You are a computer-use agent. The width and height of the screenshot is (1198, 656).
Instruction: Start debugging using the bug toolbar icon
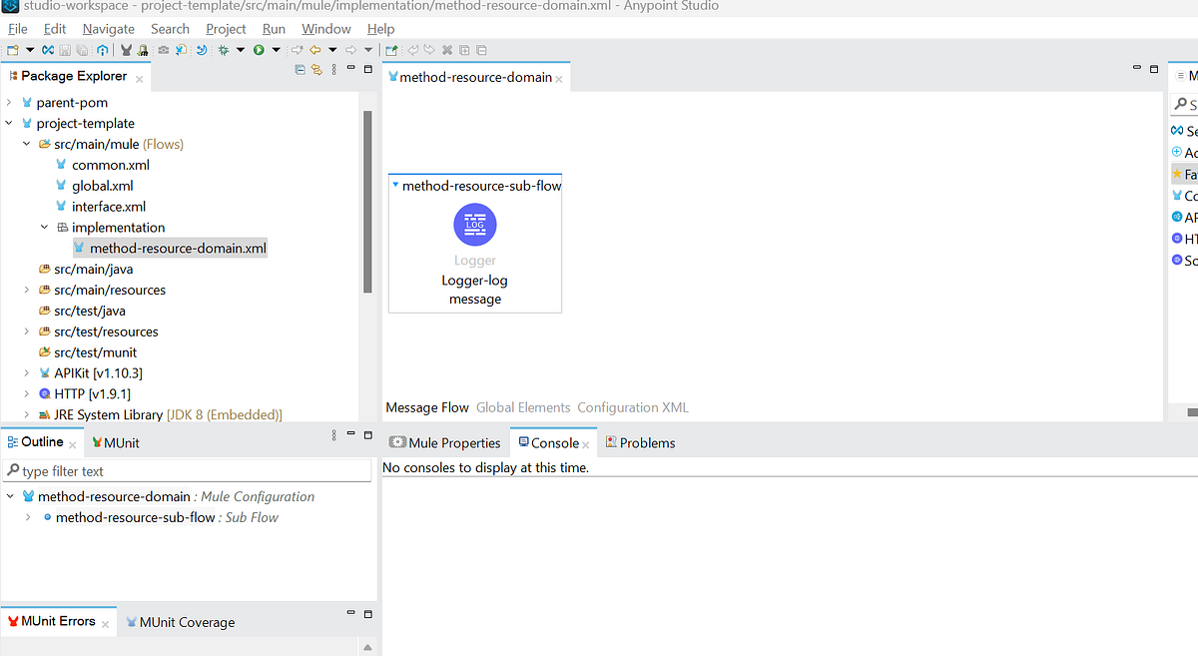click(x=225, y=49)
